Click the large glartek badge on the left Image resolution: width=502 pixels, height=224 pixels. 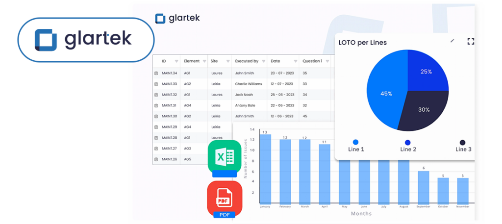click(x=86, y=40)
